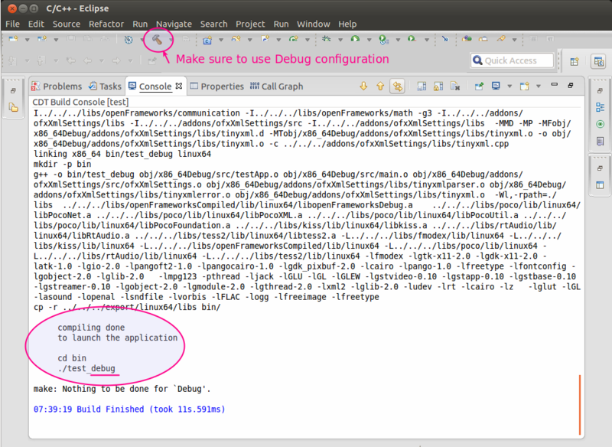The height and width of the screenshot is (447, 612).
Task: Click the Debug bug icon in toolbar
Action: (327, 38)
